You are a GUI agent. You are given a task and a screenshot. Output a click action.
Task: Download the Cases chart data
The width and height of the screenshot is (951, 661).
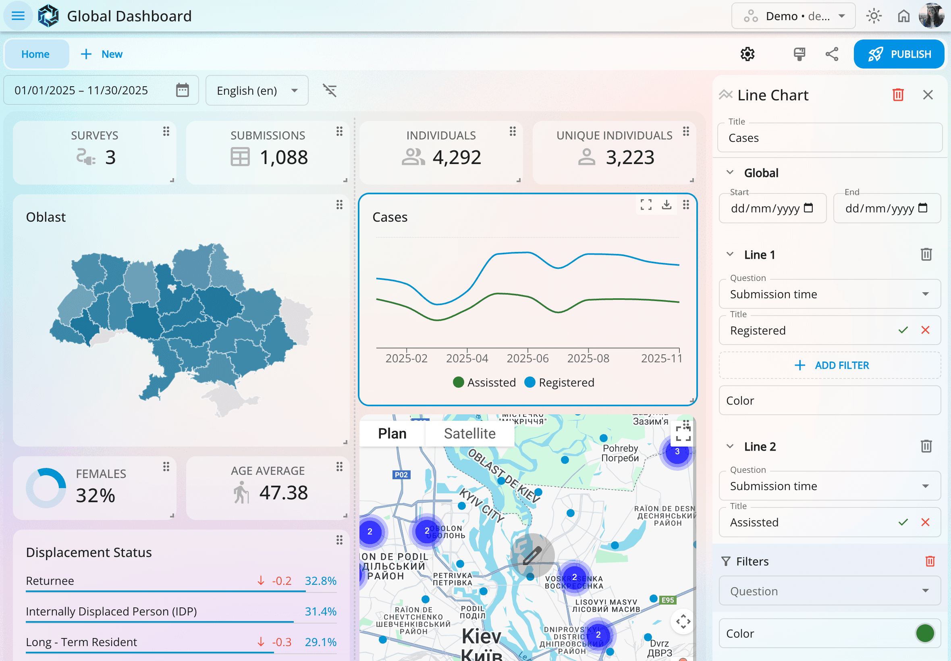coord(667,205)
